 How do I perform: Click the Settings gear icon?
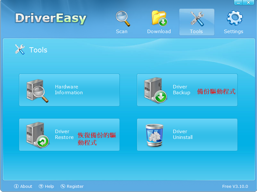[x=235, y=18]
